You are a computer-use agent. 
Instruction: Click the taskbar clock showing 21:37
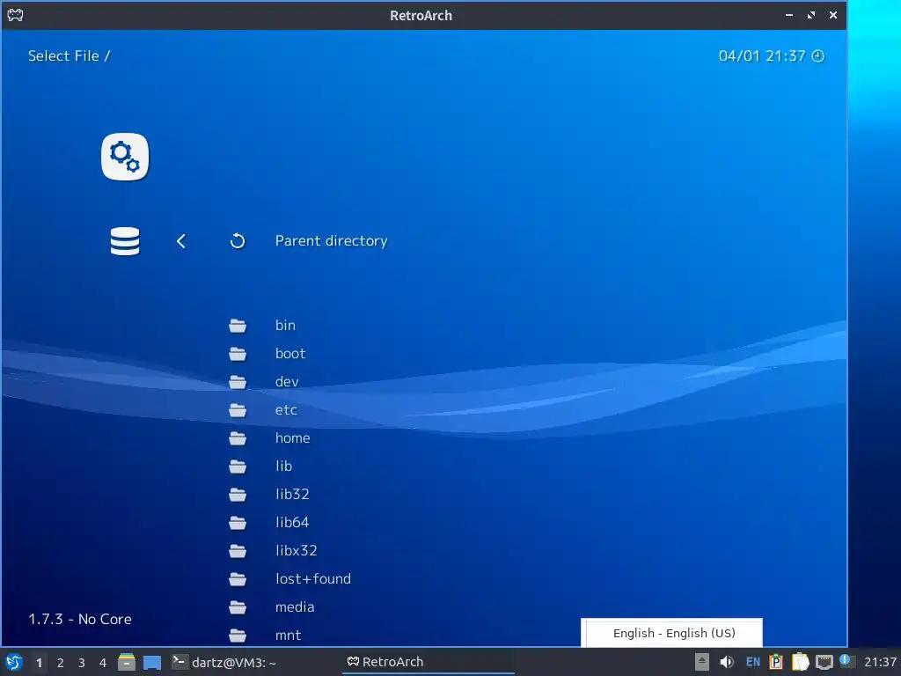880,662
